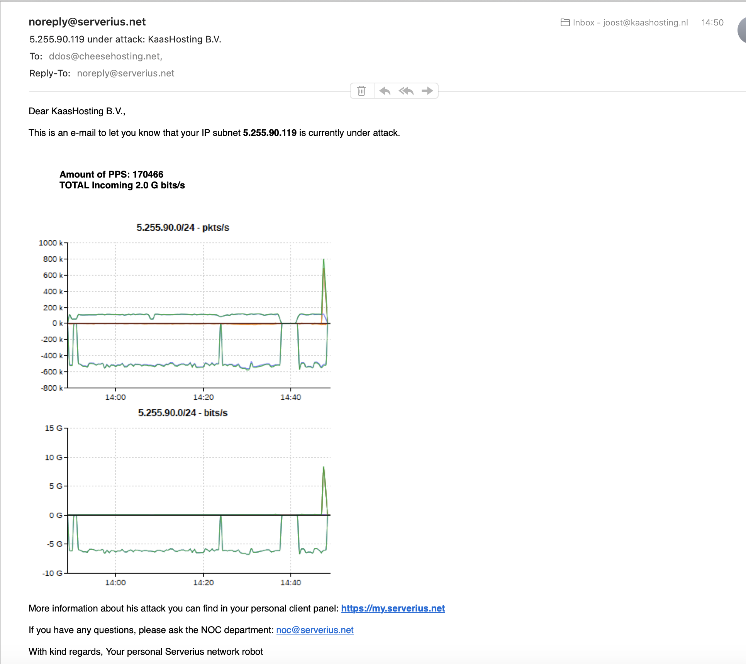
Task: Click the bold IP 5.255.90.119 in body
Action: click(270, 133)
